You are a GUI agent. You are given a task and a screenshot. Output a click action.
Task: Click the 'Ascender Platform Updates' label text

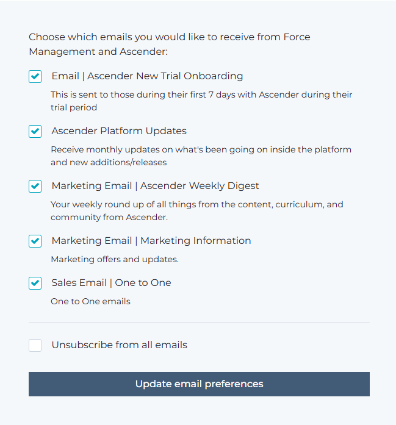[x=119, y=131]
